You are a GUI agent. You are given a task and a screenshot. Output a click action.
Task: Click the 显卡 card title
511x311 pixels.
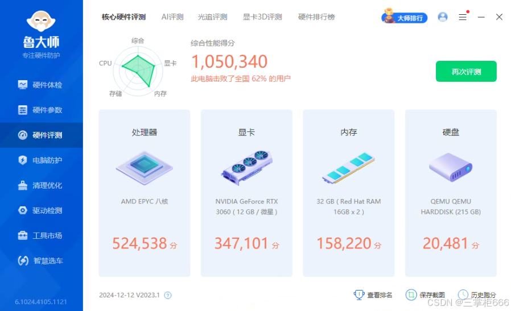point(247,132)
